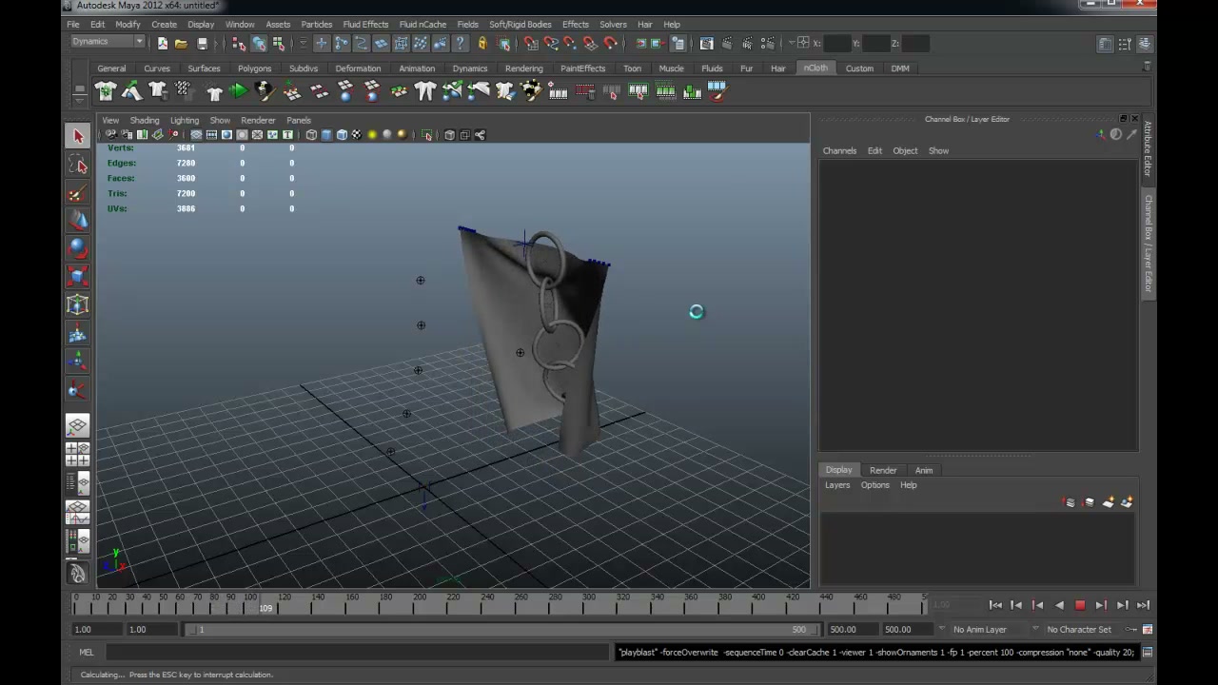
Task: Open the Dynamics menu set dropdown
Action: click(108, 42)
